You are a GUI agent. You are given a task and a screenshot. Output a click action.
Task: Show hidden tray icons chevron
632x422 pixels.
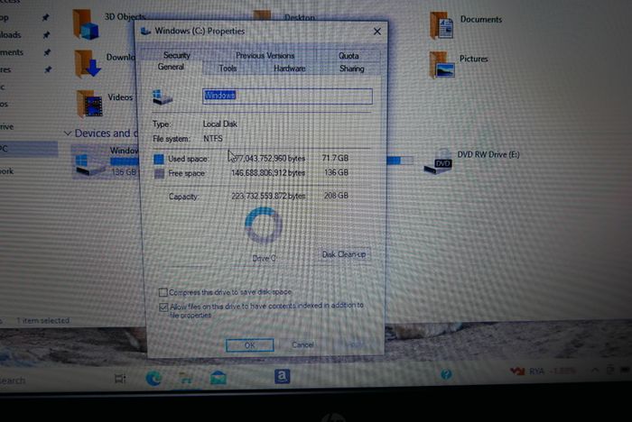[x=595, y=370]
